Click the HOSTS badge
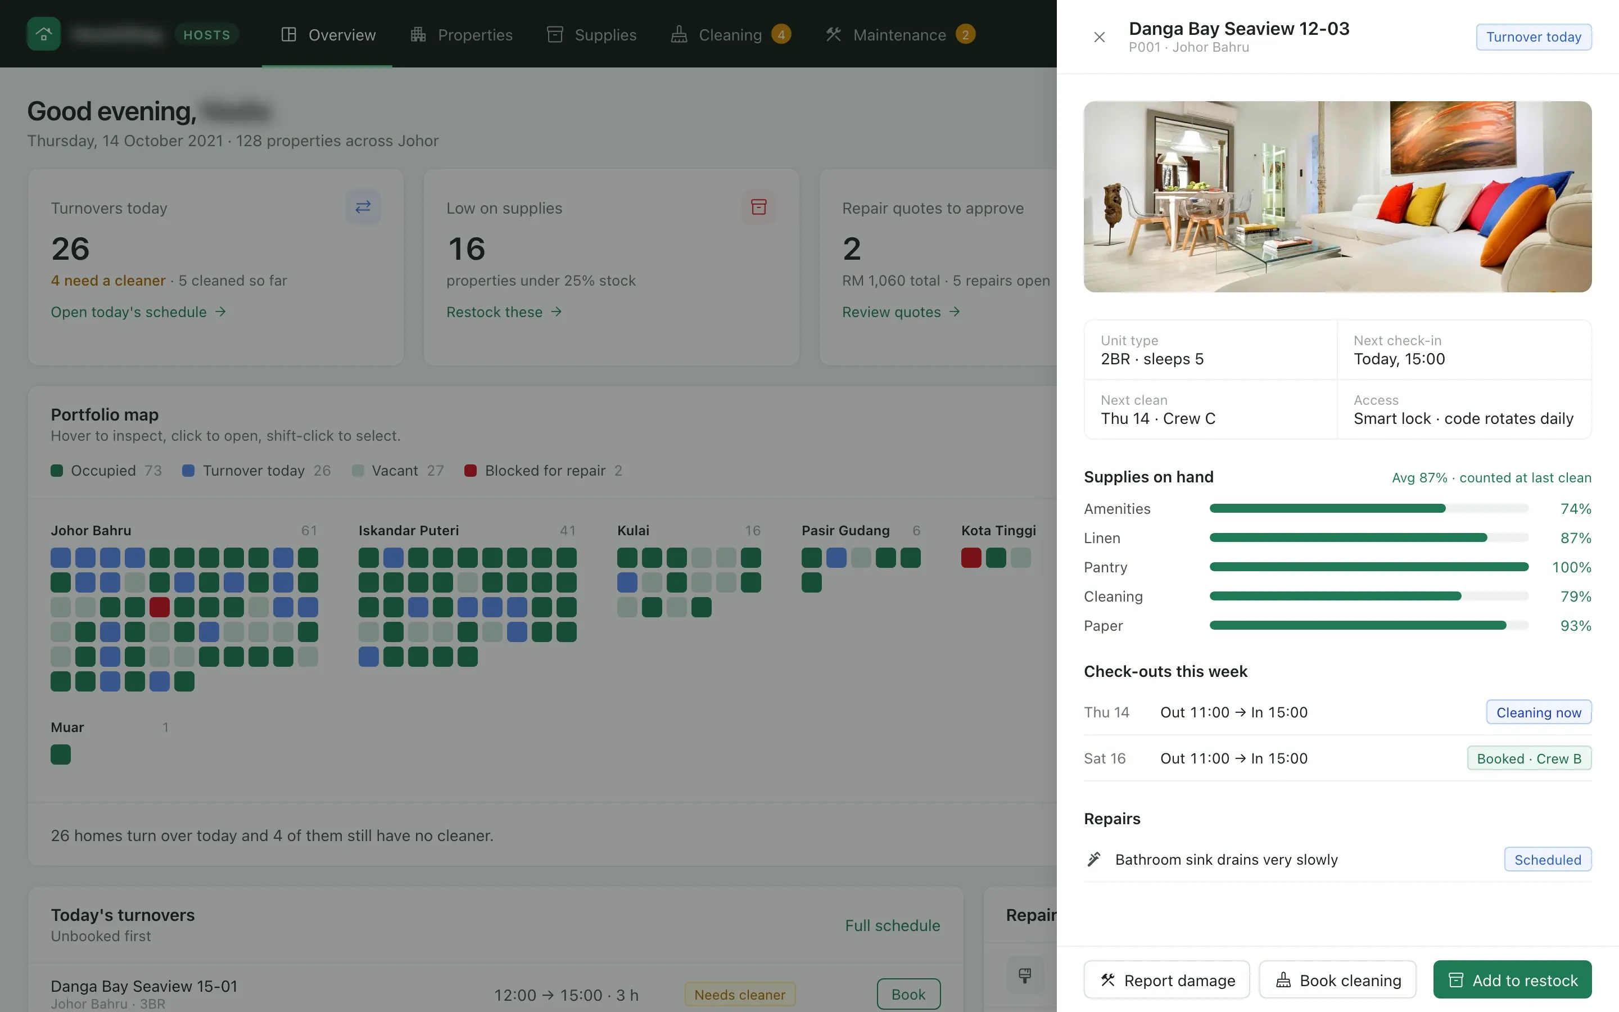 pos(207,35)
